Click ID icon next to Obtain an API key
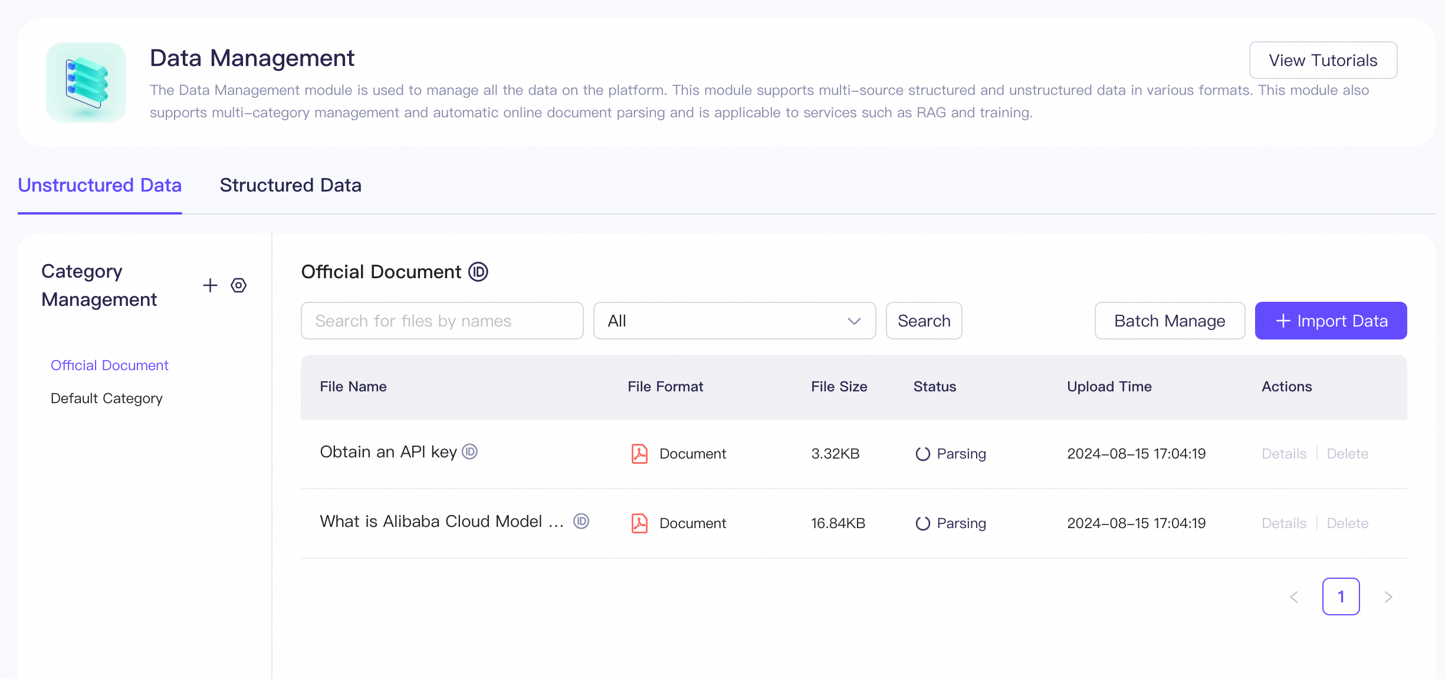The height and width of the screenshot is (679, 1445). point(469,451)
